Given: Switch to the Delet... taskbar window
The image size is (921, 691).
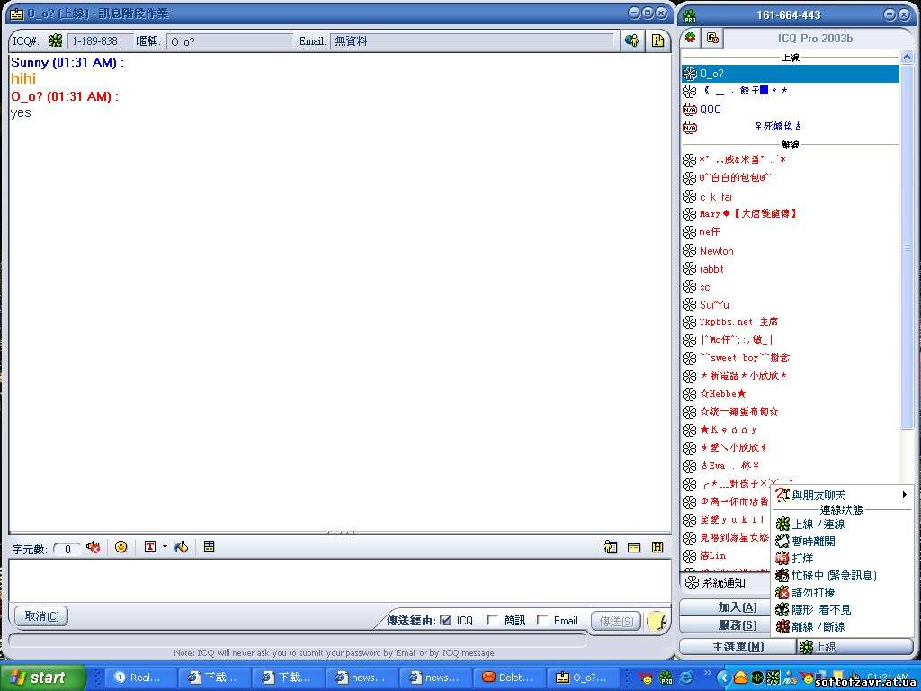Looking at the screenshot, I should [x=510, y=678].
